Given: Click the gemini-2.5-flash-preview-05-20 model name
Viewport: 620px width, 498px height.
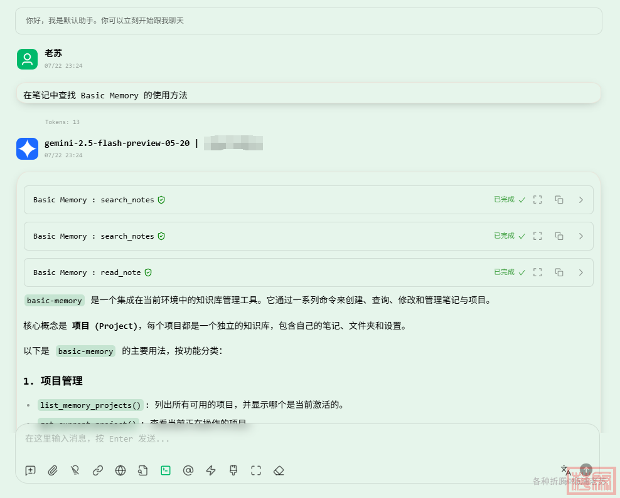Looking at the screenshot, I should 117,143.
